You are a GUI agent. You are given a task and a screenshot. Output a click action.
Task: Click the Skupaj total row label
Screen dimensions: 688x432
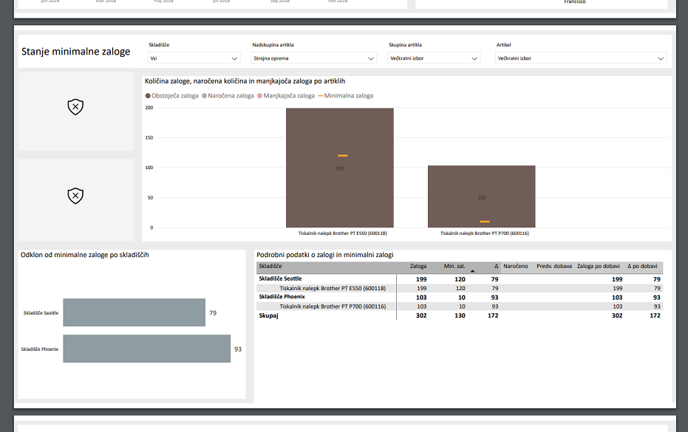(x=268, y=315)
